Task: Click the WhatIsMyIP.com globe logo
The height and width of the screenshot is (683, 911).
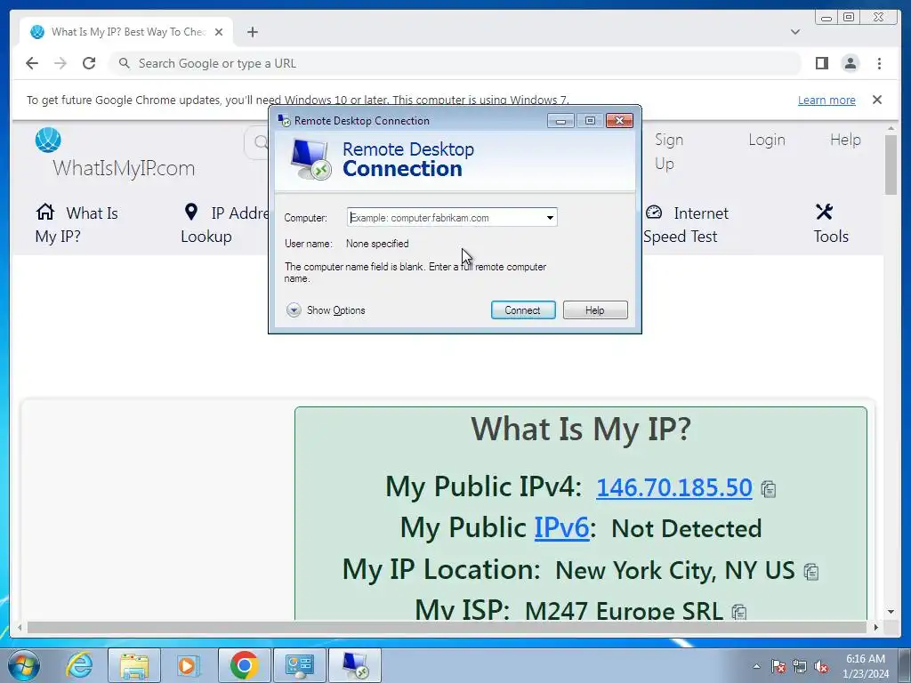Action: coord(48,140)
